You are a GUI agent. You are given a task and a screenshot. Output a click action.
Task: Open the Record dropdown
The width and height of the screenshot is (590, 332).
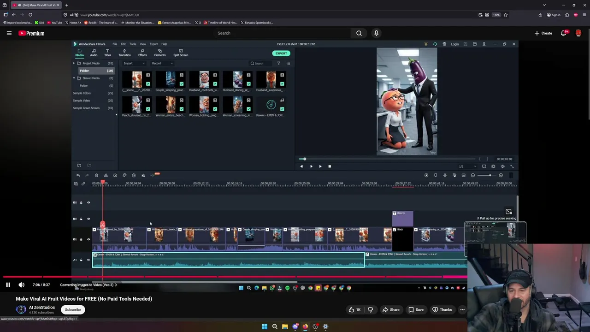coord(161,63)
